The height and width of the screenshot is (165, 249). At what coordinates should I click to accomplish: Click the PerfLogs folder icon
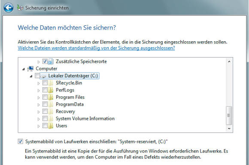click(x=51, y=90)
